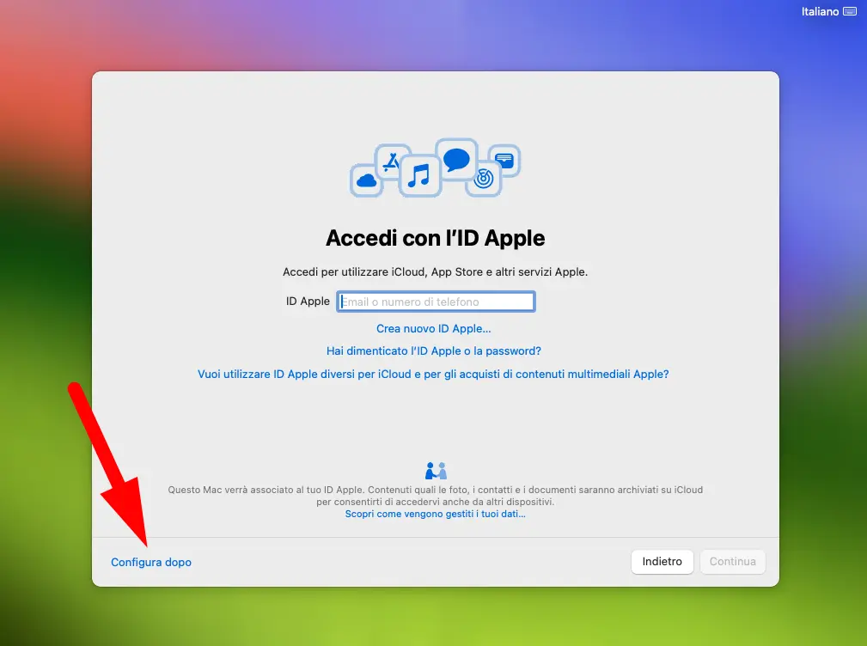Focus the ID Apple email field
Image resolution: width=867 pixels, height=646 pixels.
click(x=436, y=302)
